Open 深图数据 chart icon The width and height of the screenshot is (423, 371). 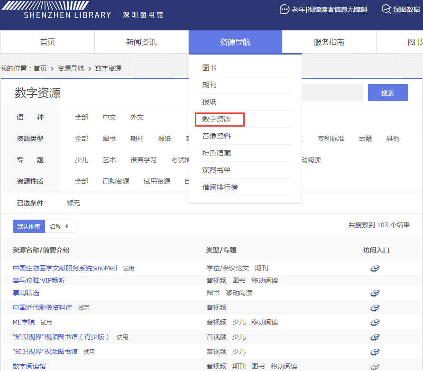tap(386, 9)
